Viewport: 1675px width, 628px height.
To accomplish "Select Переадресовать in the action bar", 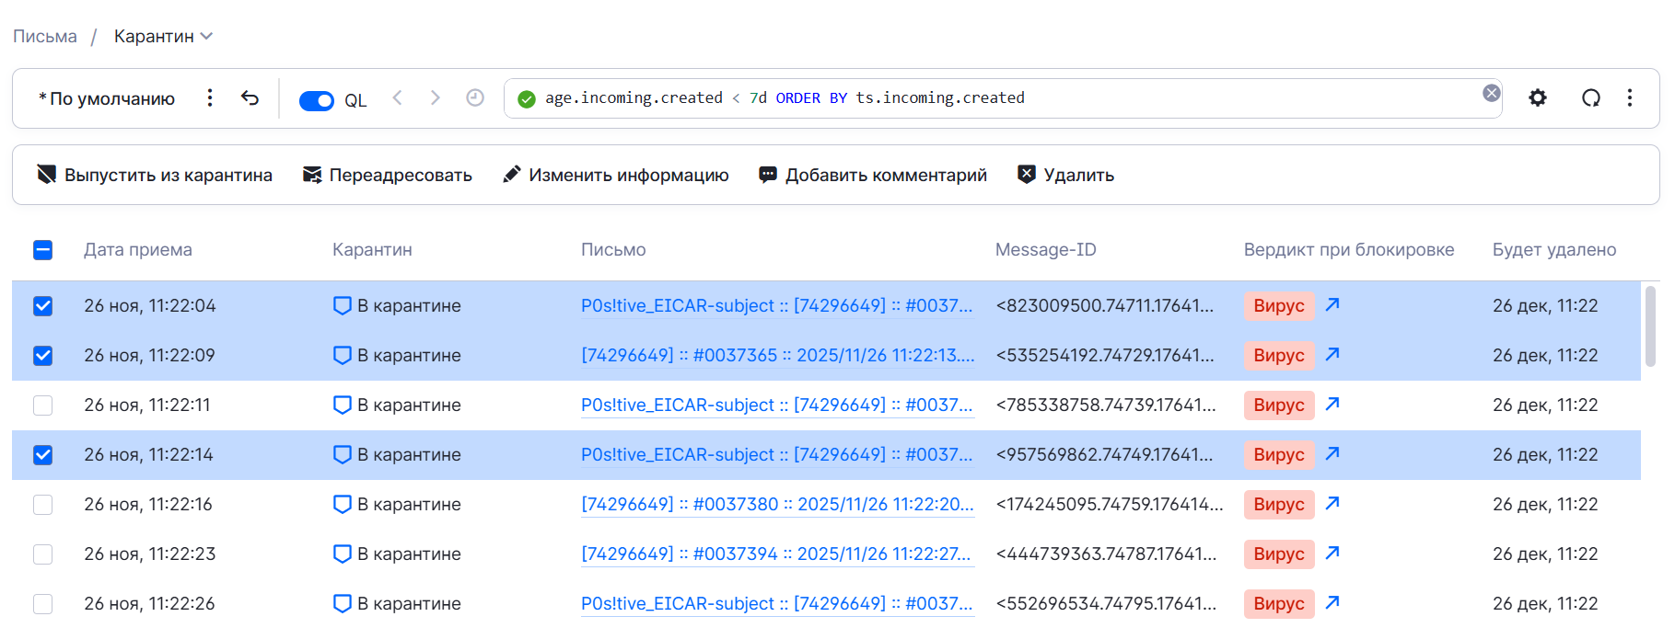I will tap(388, 175).
